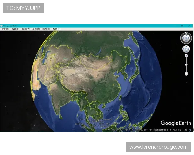This screenshot has width=194, height=155.
Task: Open the 文件 (File) menu
Action: pos(5,29)
